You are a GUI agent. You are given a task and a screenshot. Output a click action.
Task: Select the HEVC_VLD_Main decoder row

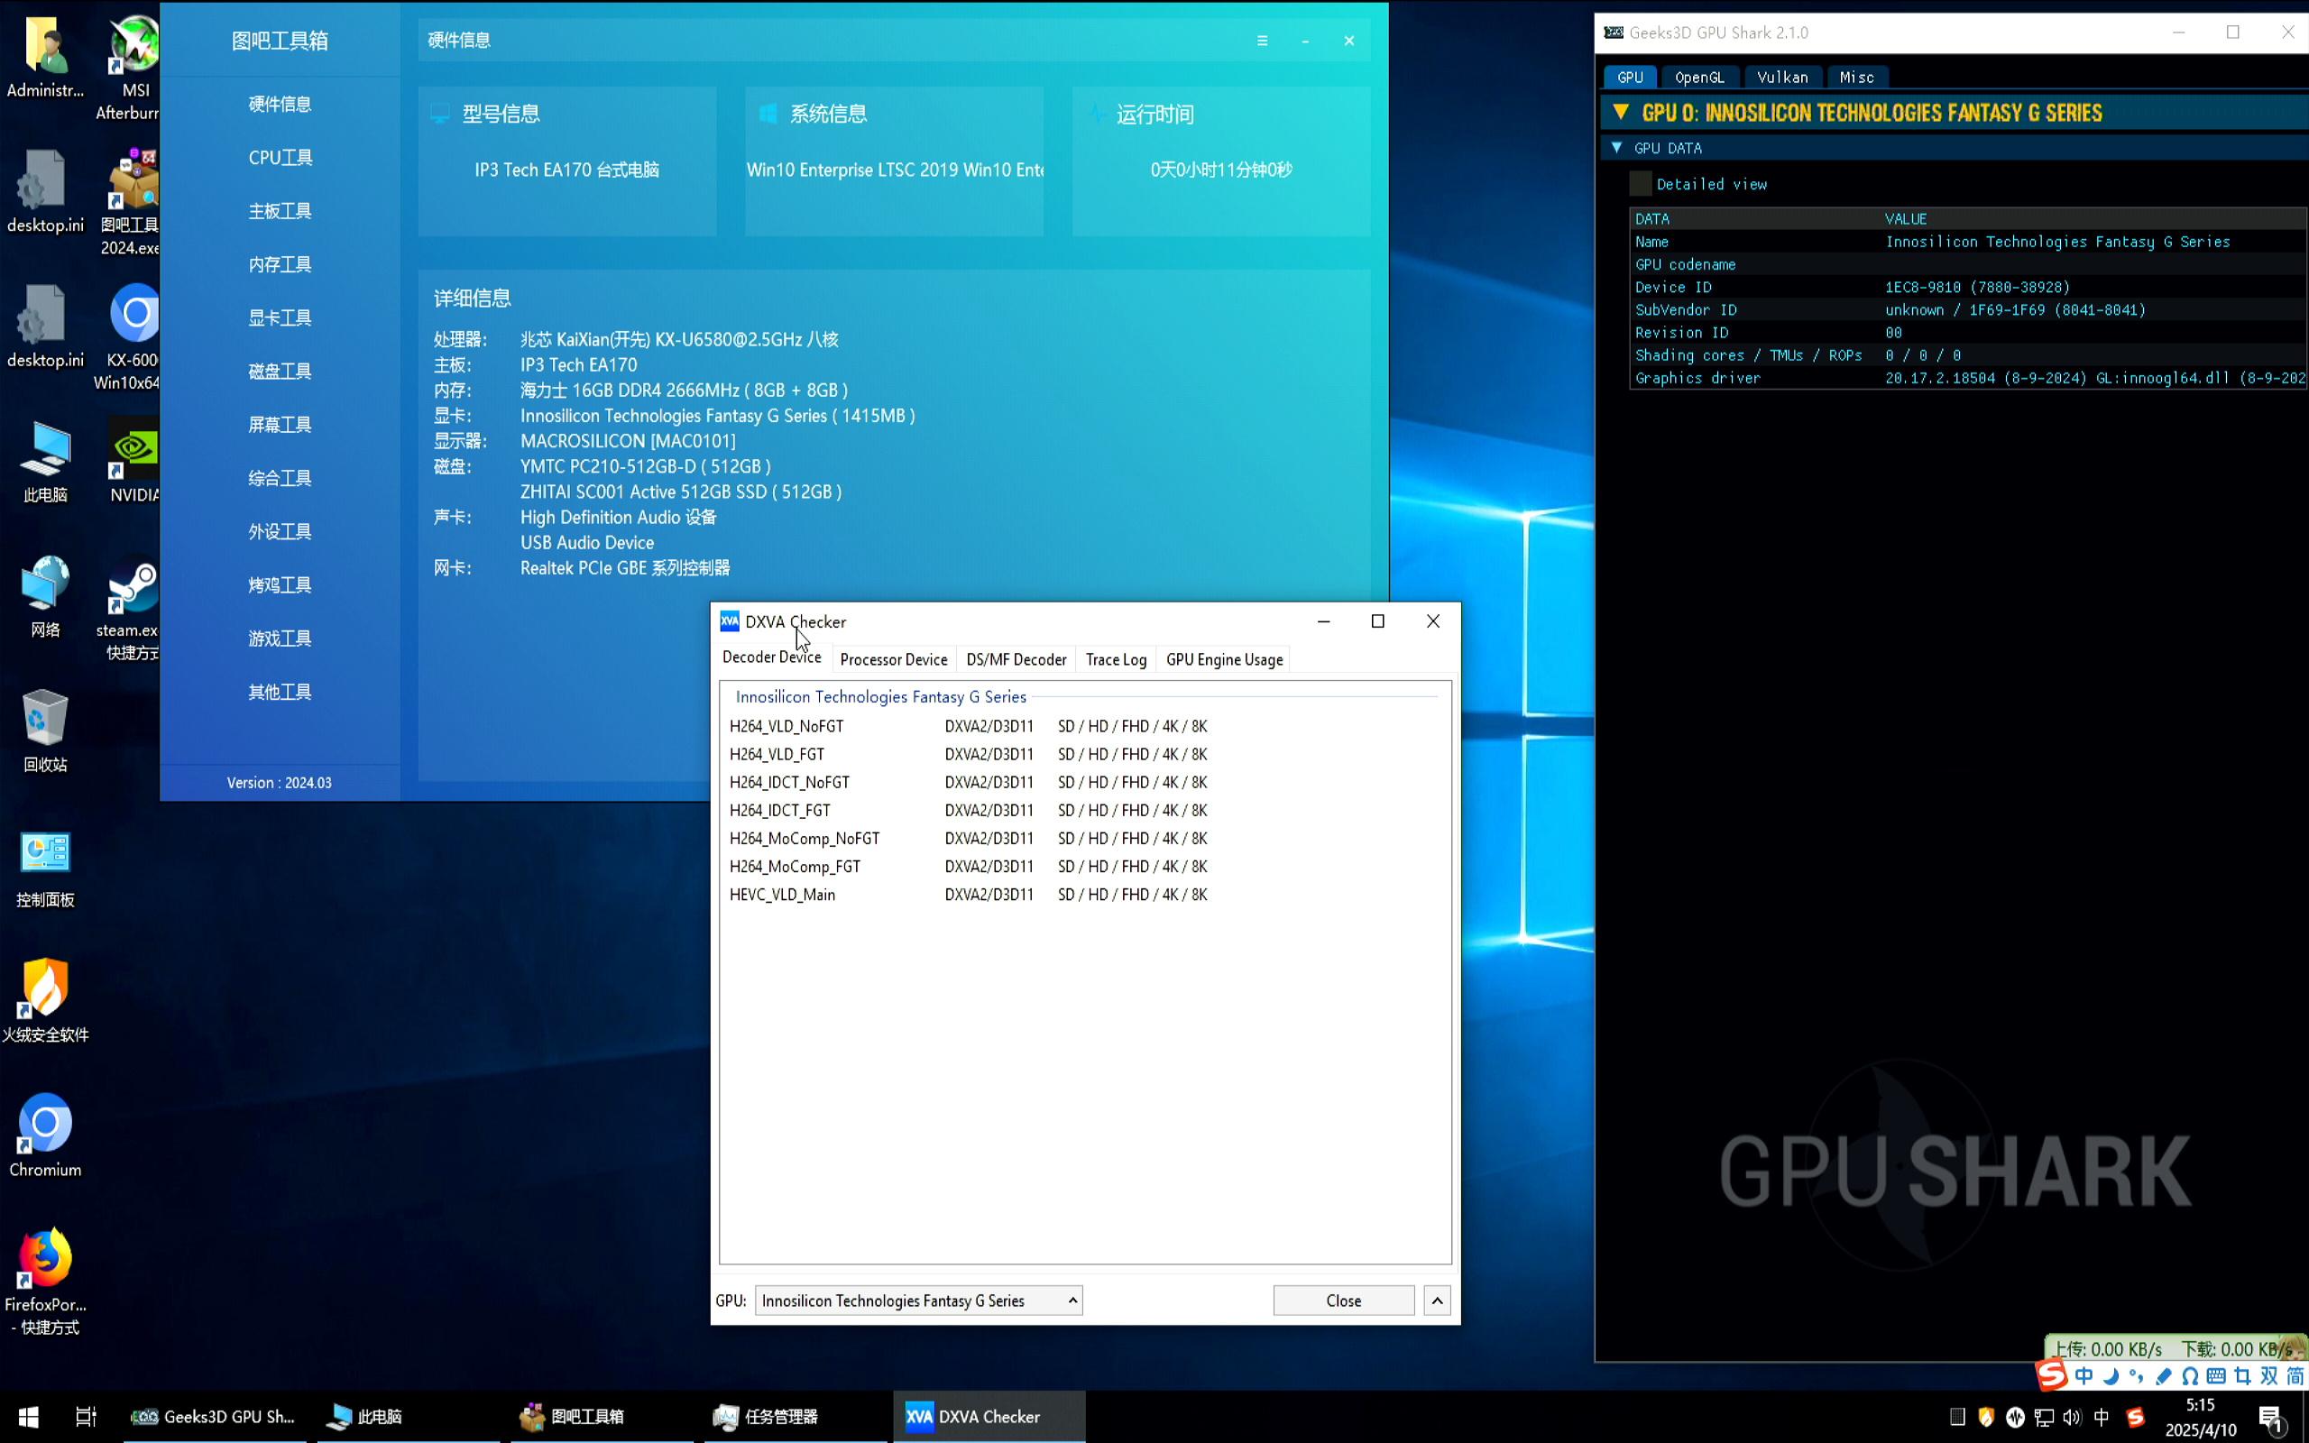coord(782,896)
